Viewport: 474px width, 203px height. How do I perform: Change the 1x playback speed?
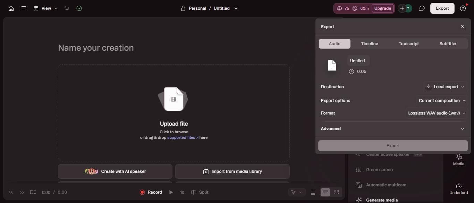click(x=182, y=192)
